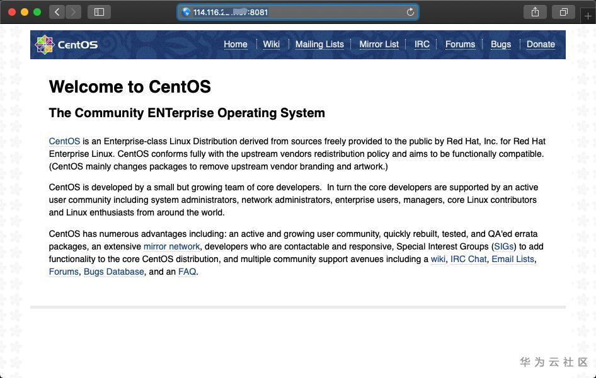Follow the Bugs Database link
The height and width of the screenshot is (378, 596).
(x=114, y=272)
